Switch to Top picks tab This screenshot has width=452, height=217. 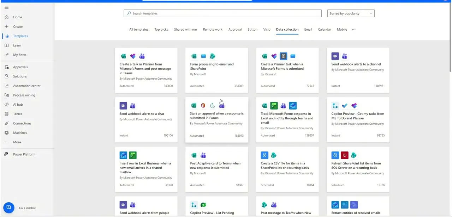[x=161, y=29]
